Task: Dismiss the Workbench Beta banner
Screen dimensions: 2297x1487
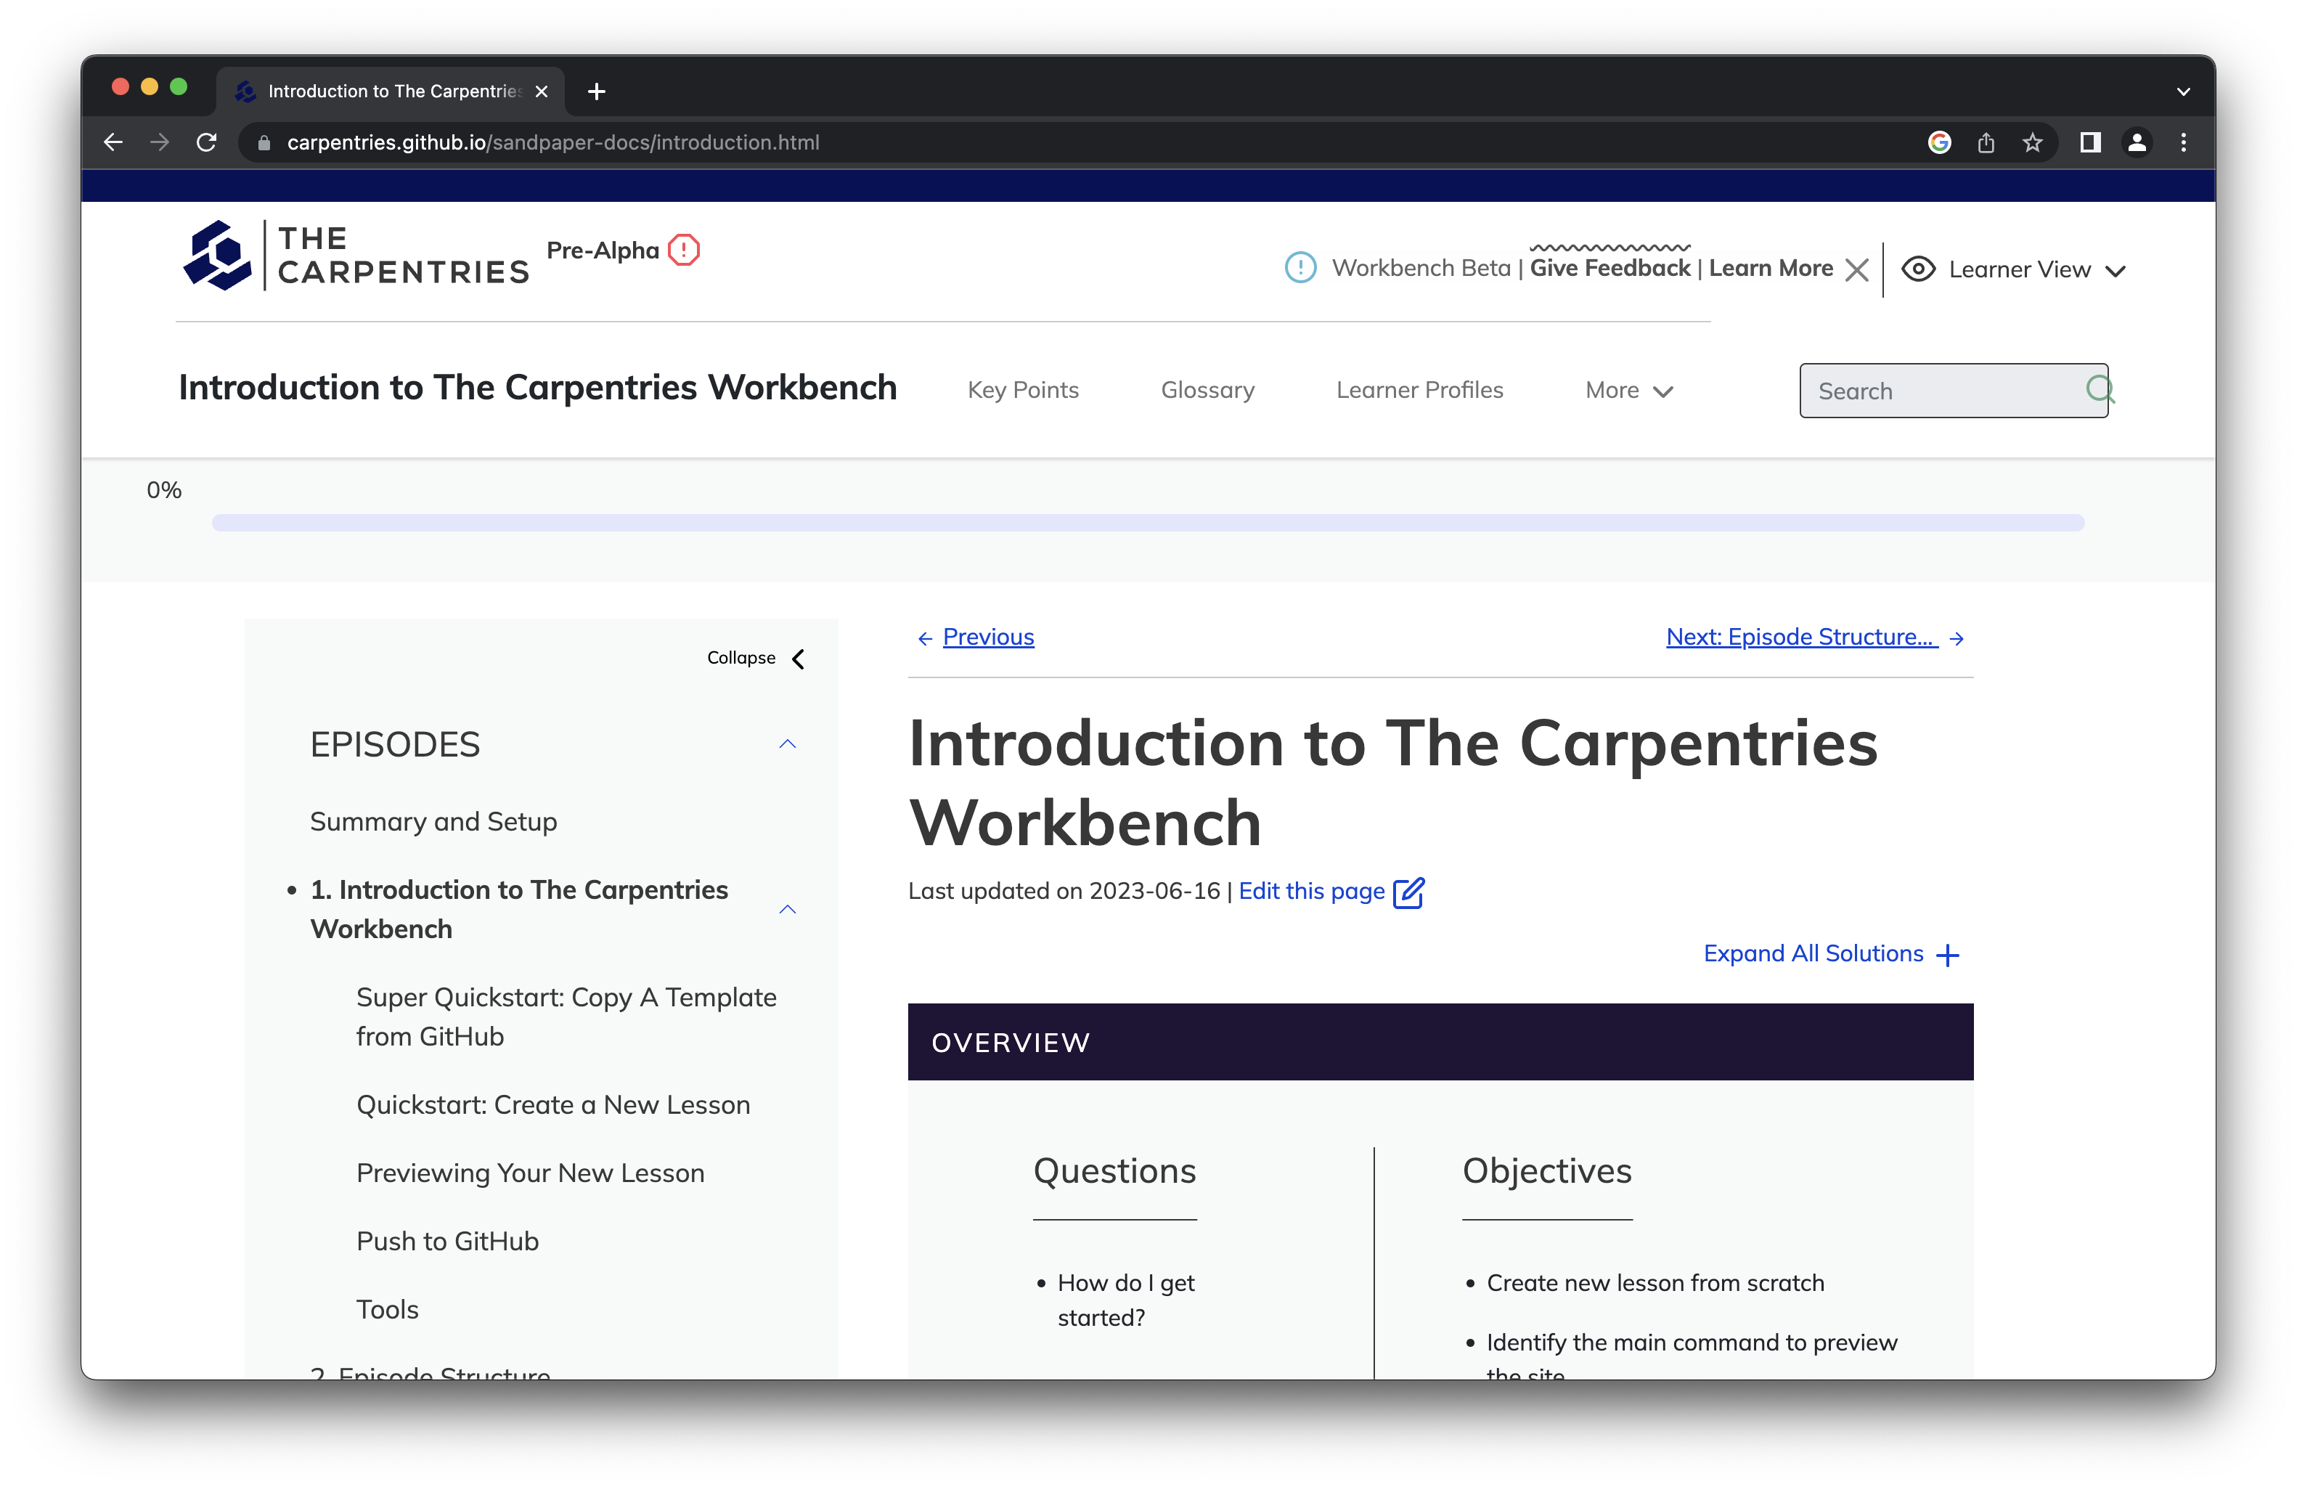Action: click(x=1858, y=269)
